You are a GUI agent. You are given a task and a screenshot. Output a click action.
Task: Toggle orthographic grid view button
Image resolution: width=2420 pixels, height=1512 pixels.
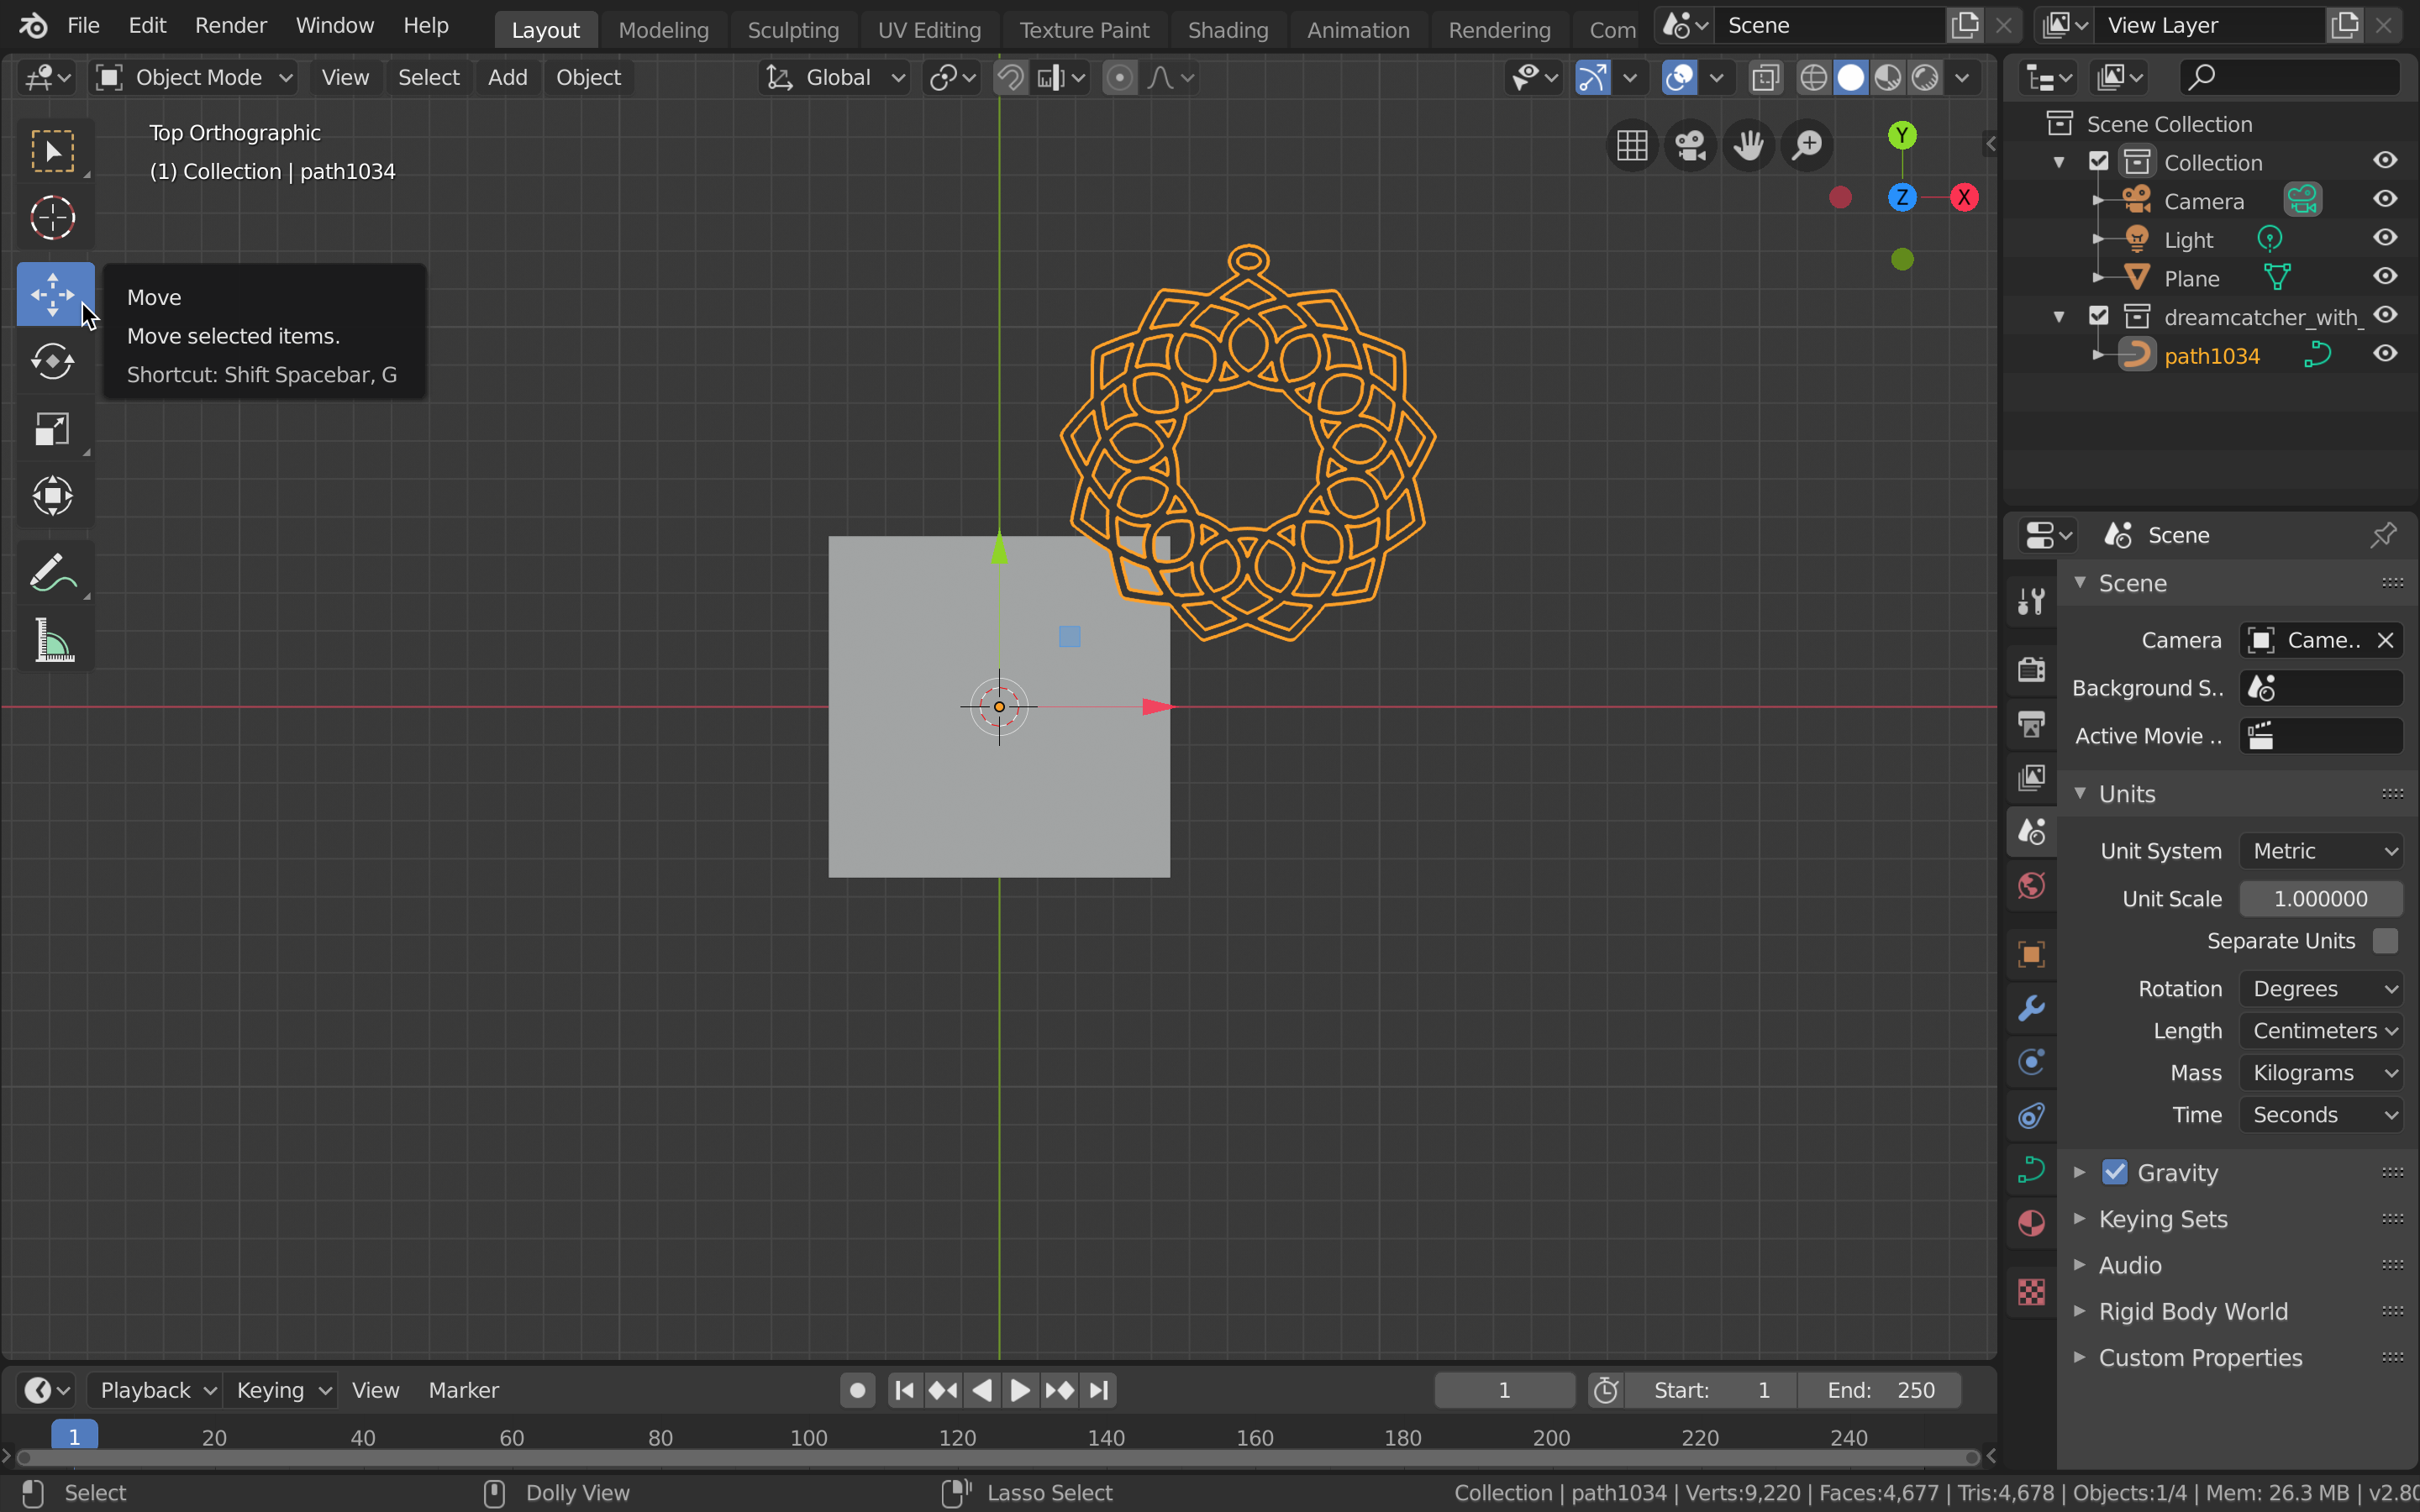1632,145
